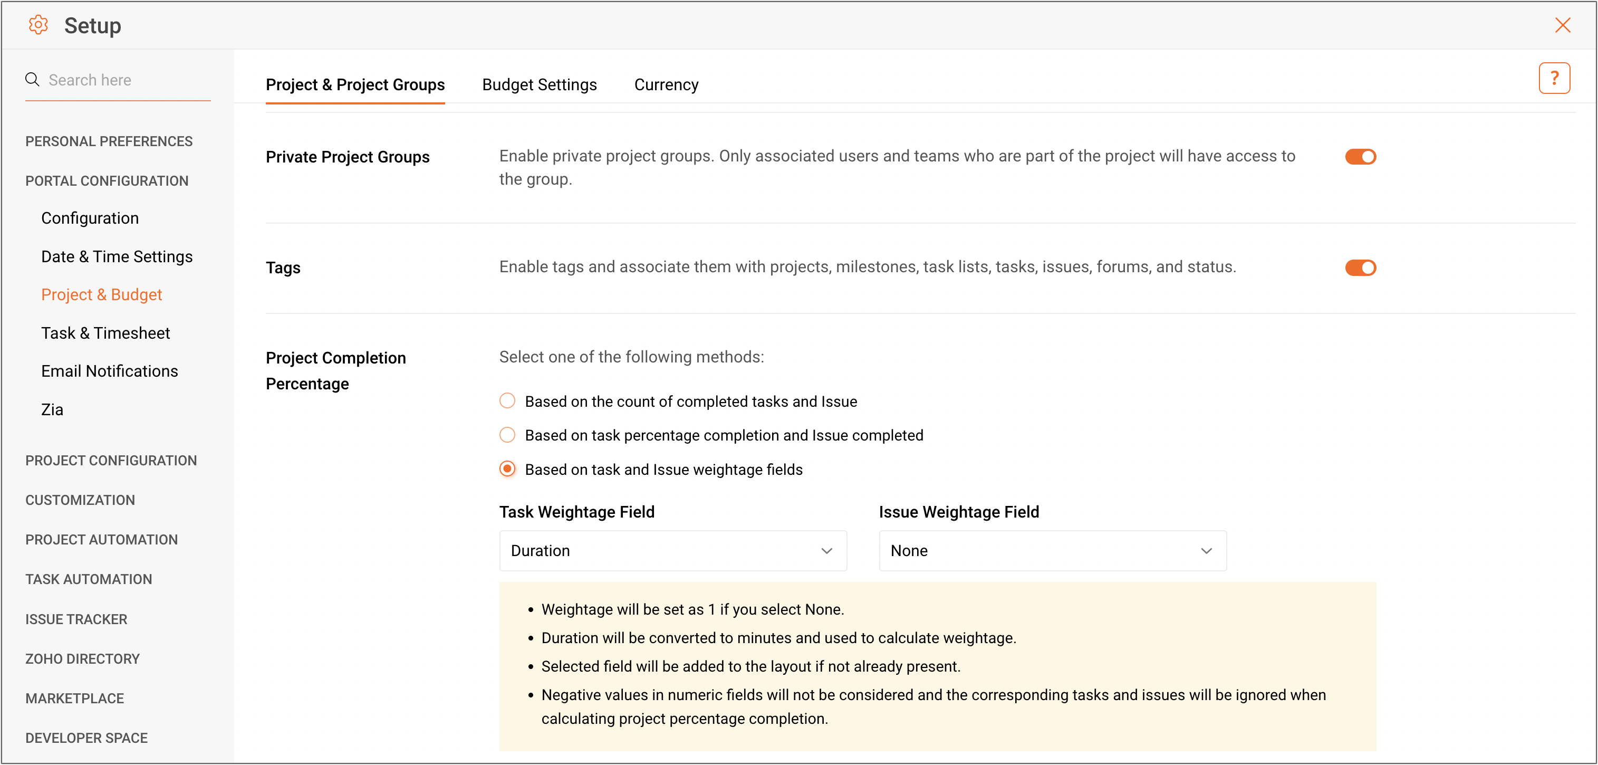
Task: Open the Zia settings item
Action: coord(52,409)
